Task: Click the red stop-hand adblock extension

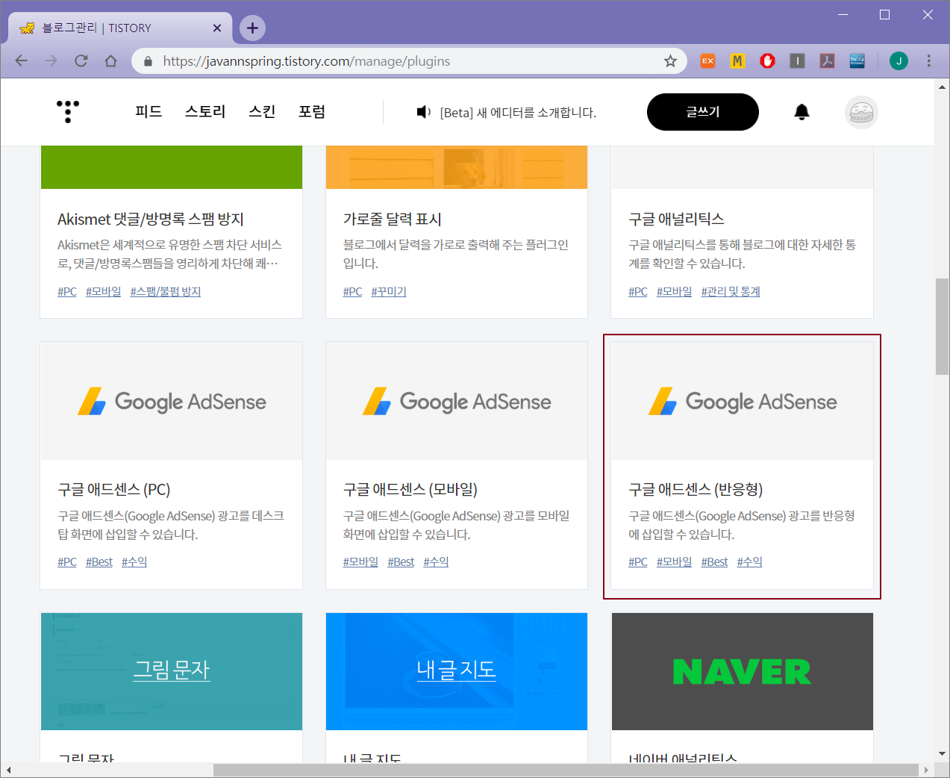Action: [767, 61]
